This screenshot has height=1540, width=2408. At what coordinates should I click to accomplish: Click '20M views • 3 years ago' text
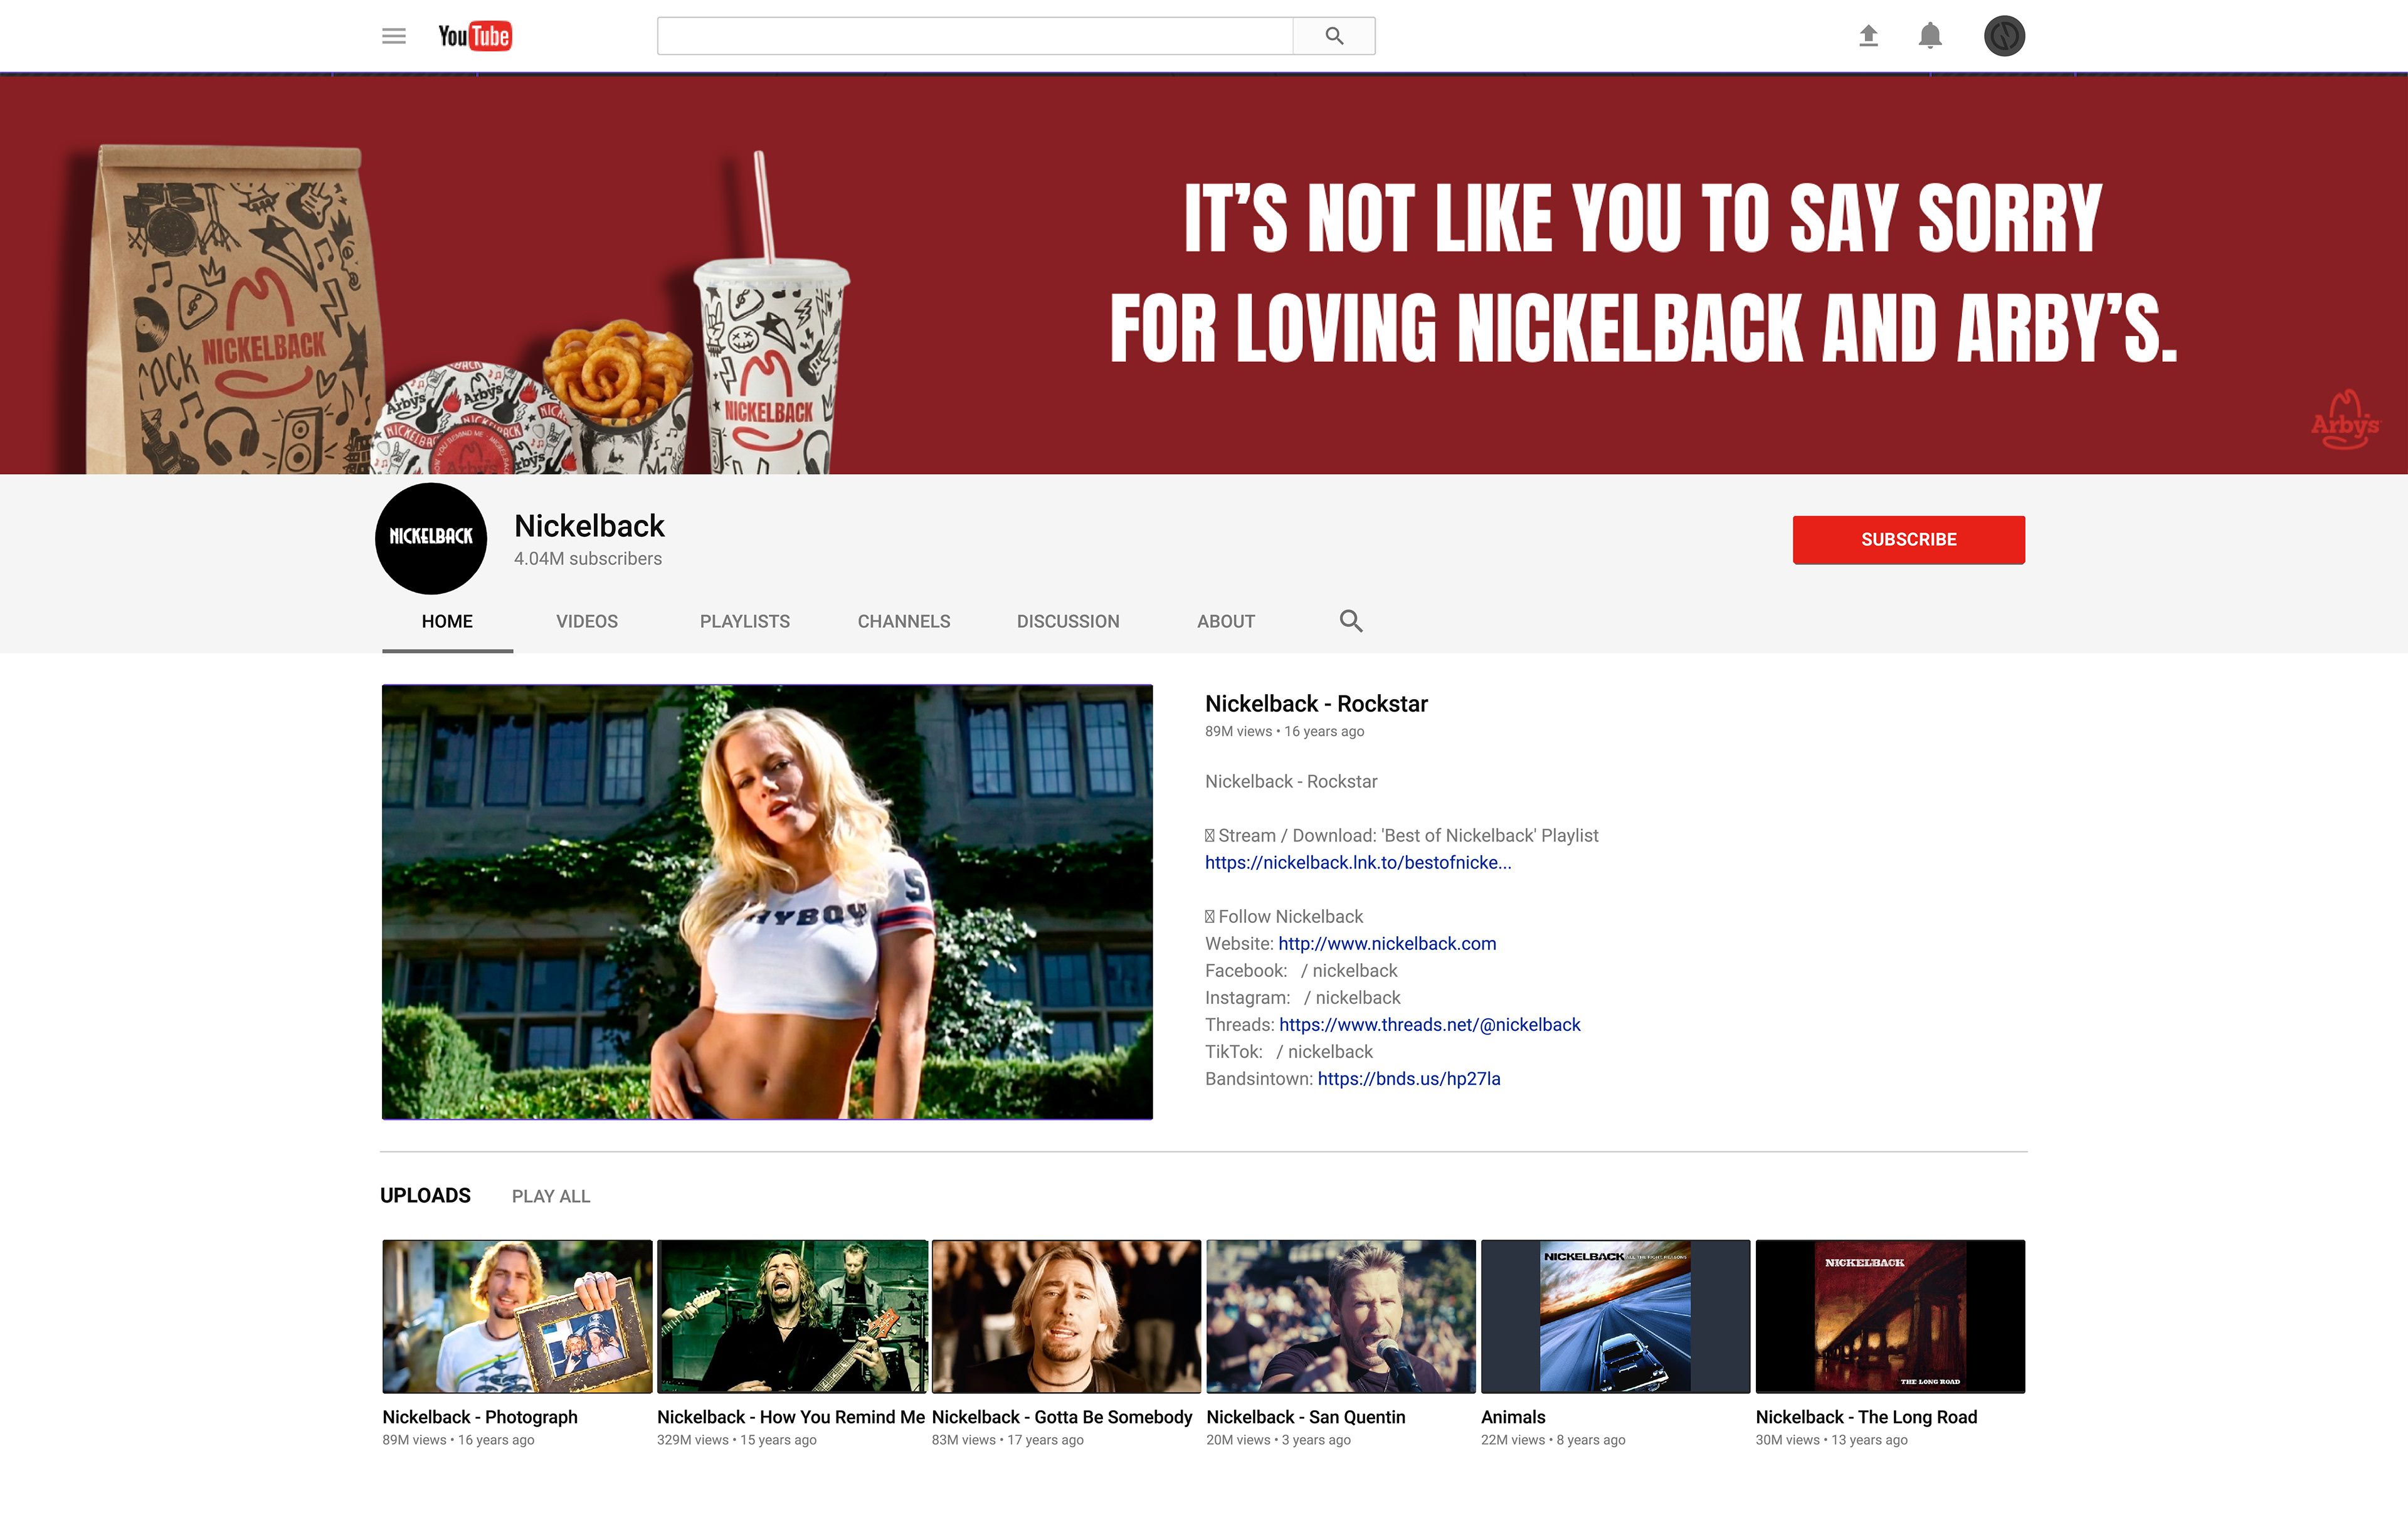[x=1278, y=1440]
